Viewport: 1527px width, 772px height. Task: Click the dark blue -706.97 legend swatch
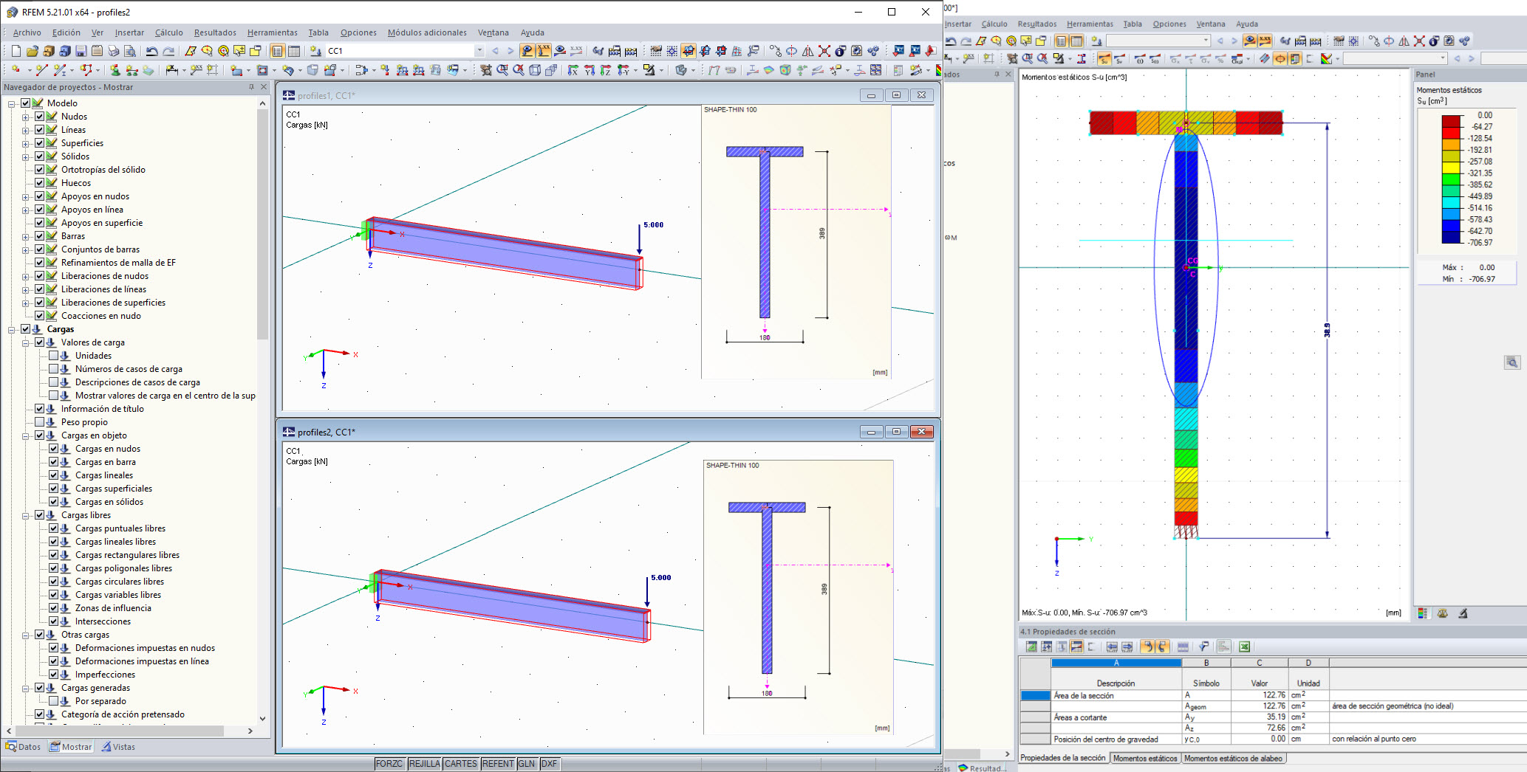tap(1451, 238)
